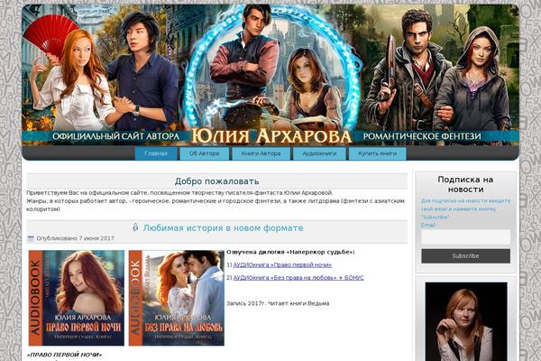Open link АУДИОкнига «Без права на любовь» + БОНУС
Screen dimensions: 541x361
point(298,278)
